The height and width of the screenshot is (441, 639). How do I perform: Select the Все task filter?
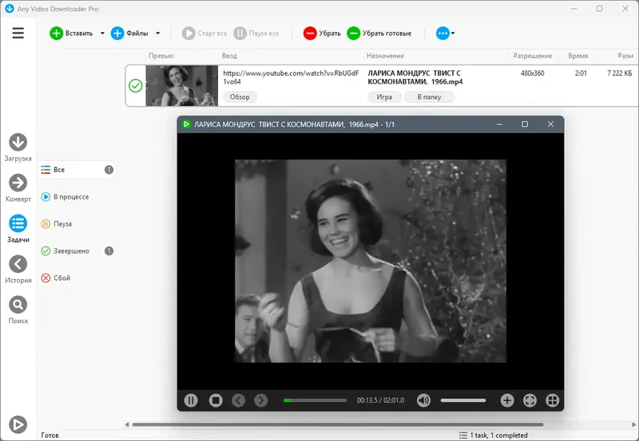(x=77, y=170)
